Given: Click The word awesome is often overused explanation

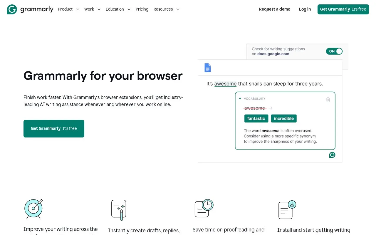Looking at the screenshot, I should tap(280, 136).
